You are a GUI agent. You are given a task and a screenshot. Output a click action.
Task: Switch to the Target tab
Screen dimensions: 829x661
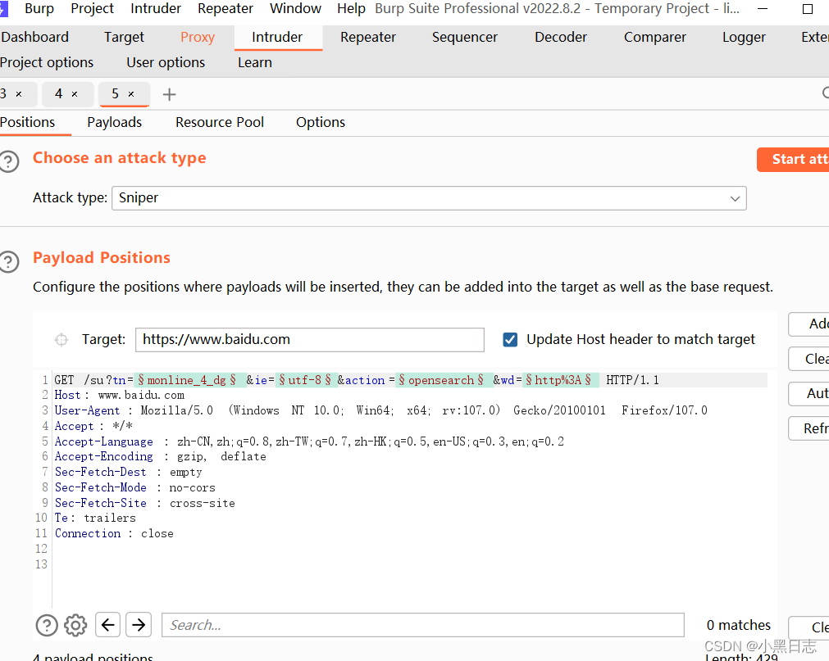click(124, 37)
